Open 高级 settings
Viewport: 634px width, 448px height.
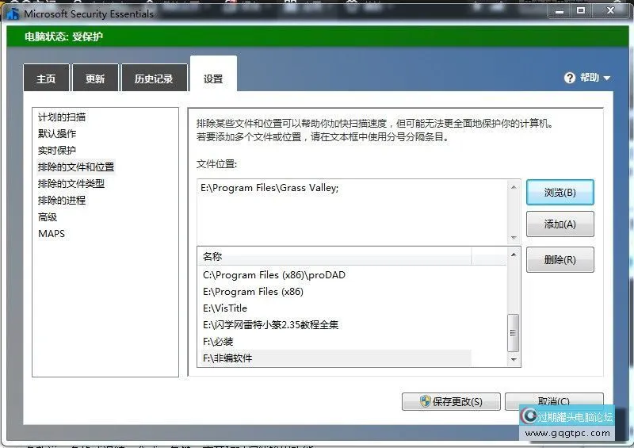(x=48, y=217)
